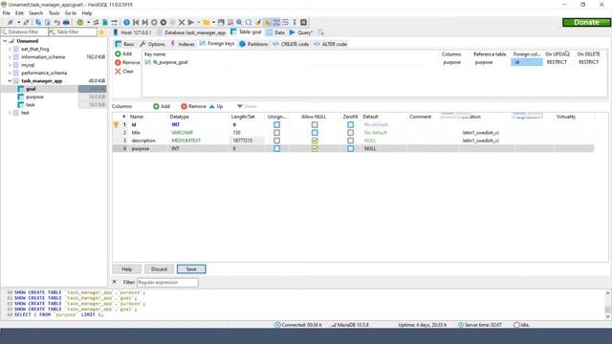Click the Help button below columns

point(127,269)
